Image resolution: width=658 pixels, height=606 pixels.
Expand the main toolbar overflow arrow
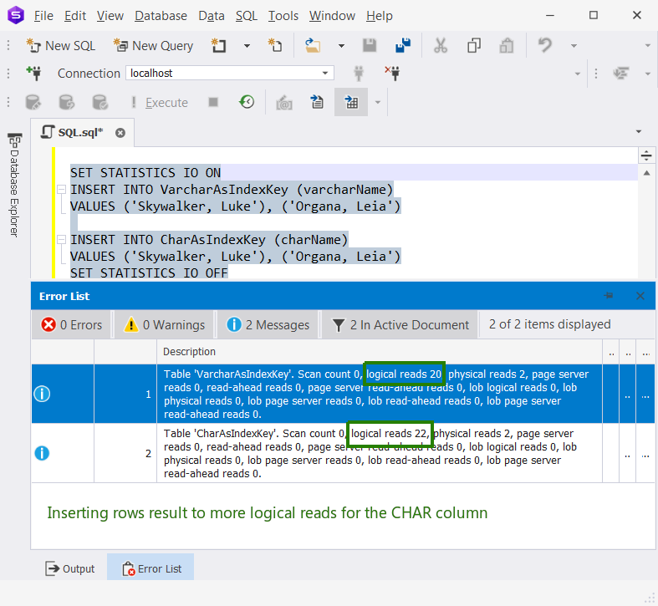pos(647,45)
